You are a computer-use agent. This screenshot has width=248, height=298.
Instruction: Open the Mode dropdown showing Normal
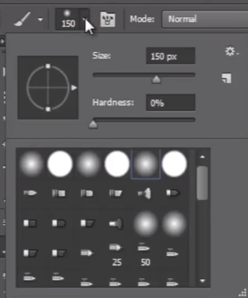pyautogui.click(x=205, y=19)
